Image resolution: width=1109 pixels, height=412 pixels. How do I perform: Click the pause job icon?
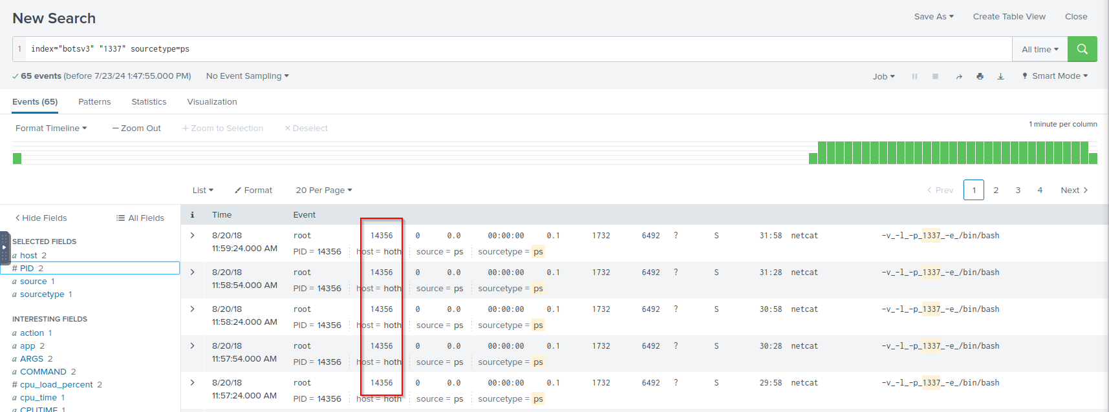click(914, 76)
